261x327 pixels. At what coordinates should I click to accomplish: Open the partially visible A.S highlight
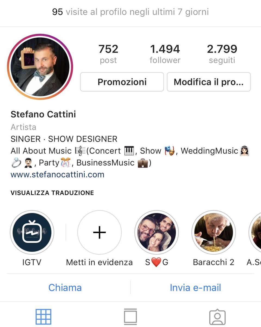pos(255,232)
